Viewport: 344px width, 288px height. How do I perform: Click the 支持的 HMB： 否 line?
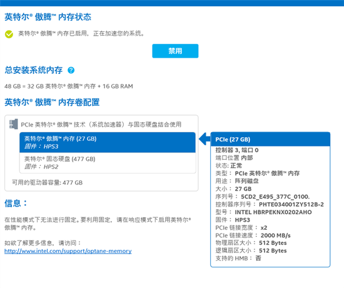coord(238,258)
